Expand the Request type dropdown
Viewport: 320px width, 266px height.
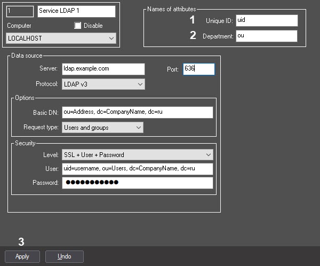(x=102, y=128)
